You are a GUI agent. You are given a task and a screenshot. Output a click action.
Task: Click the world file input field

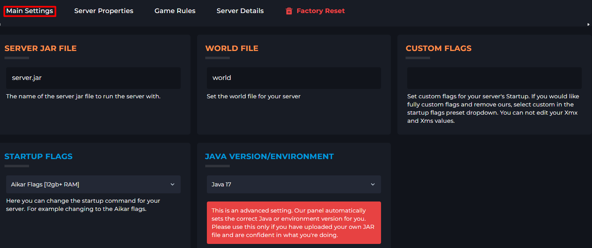click(x=294, y=78)
